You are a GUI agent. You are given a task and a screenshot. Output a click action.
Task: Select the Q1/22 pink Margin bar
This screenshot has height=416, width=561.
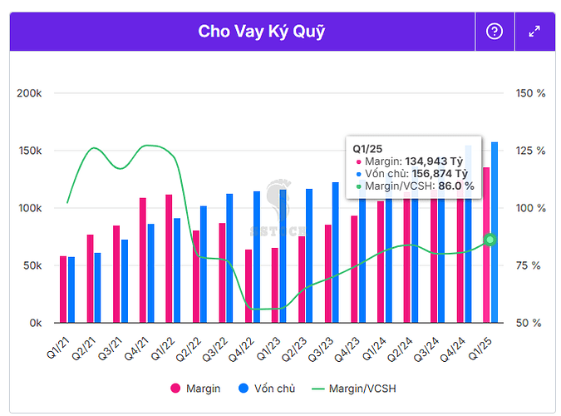click(x=169, y=259)
